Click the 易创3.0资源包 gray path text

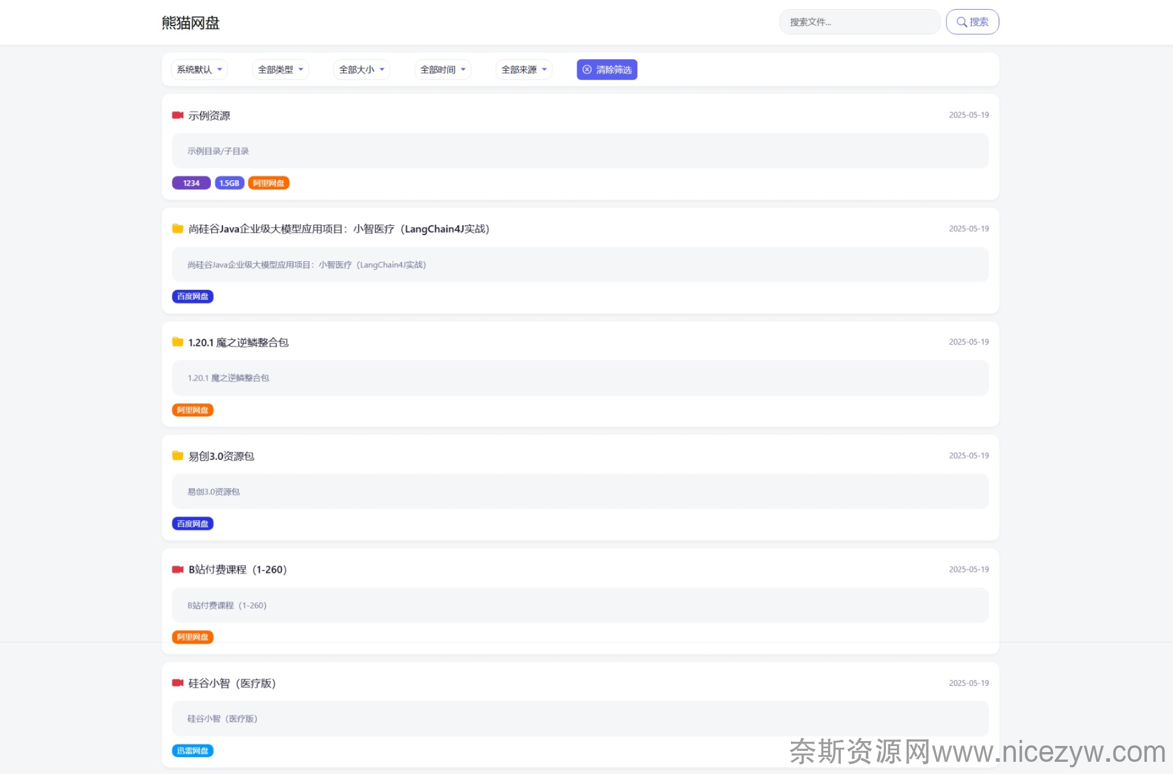click(213, 492)
